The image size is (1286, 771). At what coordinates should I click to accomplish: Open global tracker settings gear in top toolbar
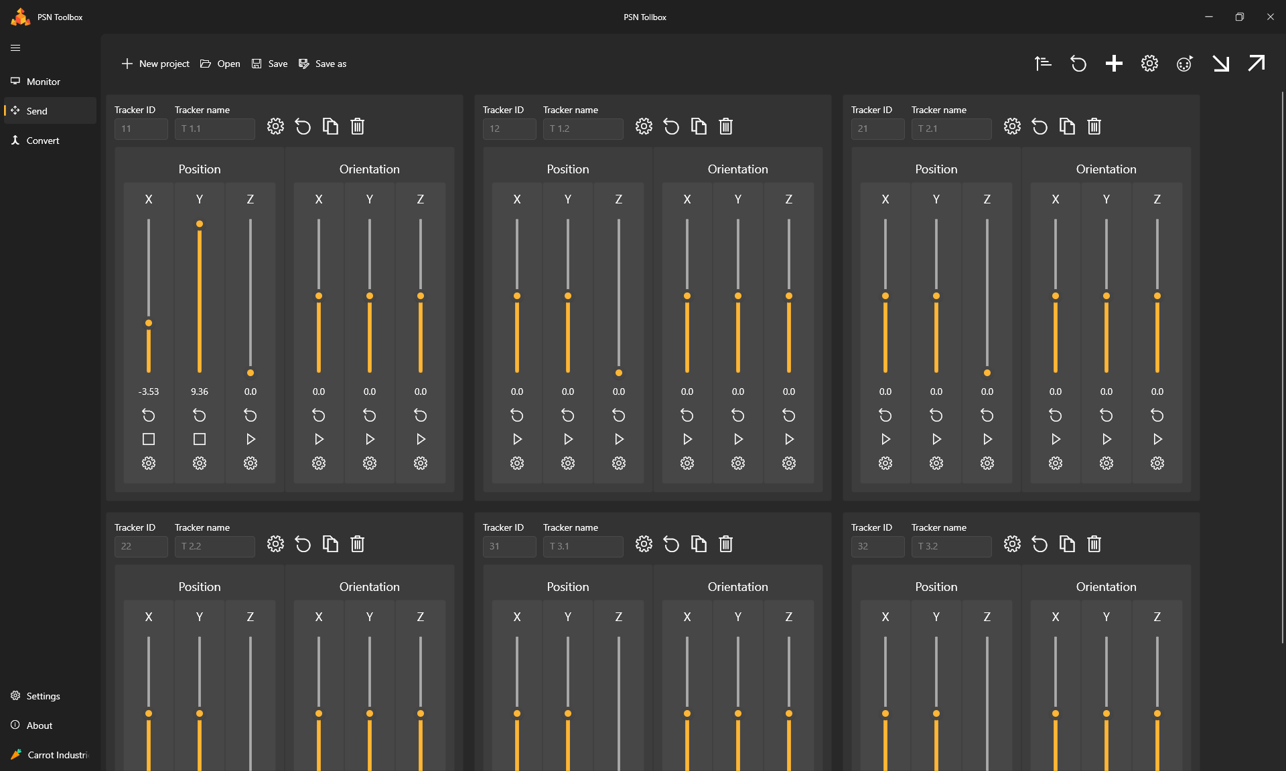1149,64
